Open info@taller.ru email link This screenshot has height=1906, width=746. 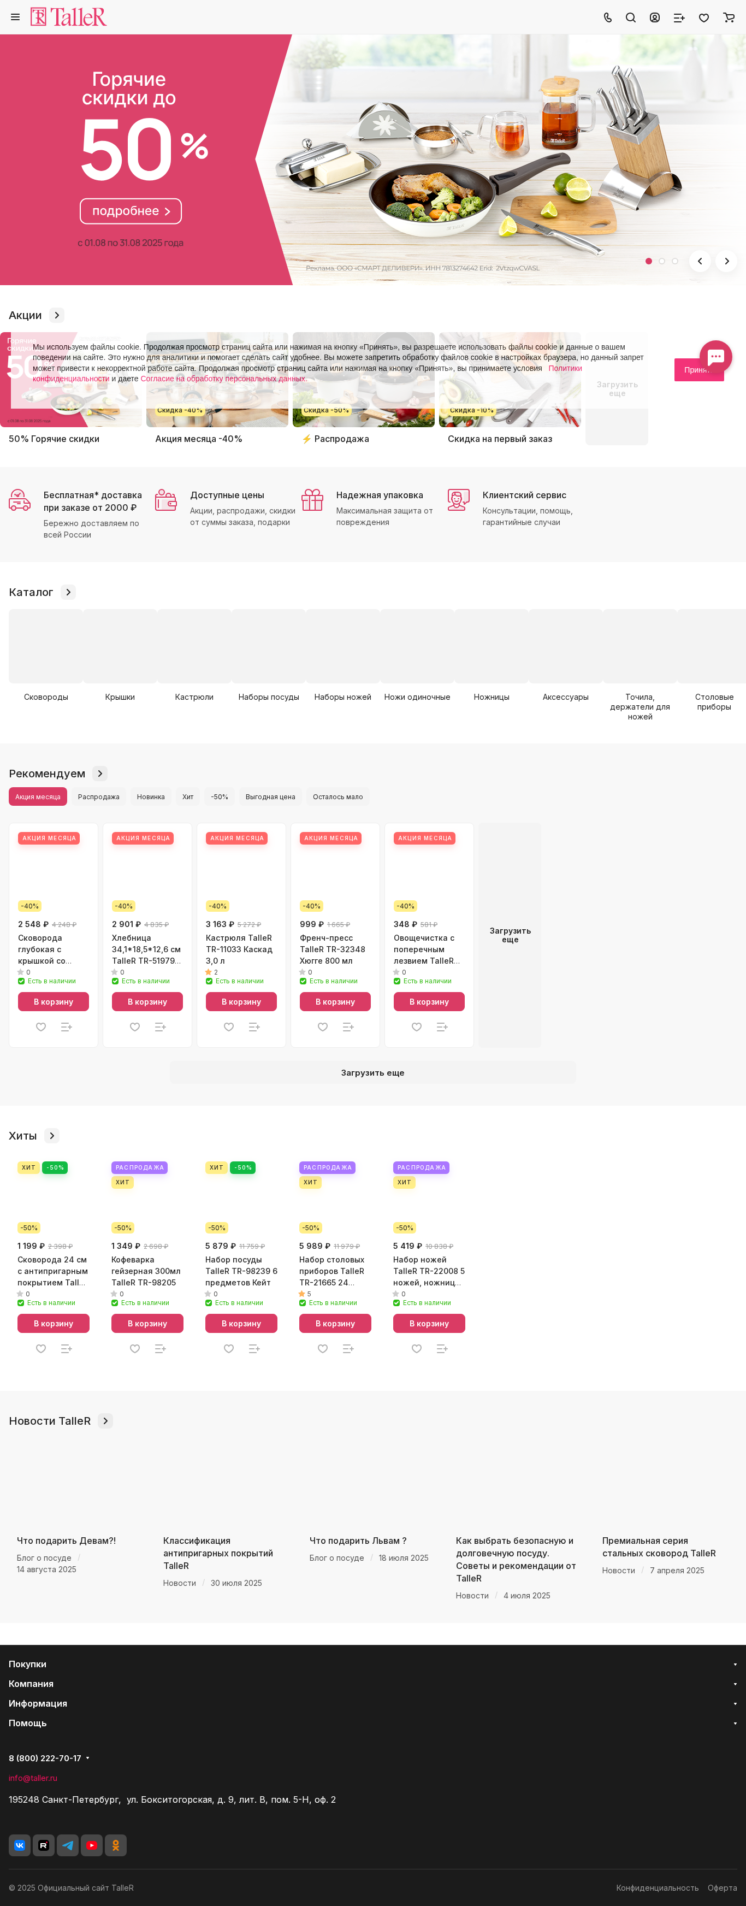click(33, 1778)
